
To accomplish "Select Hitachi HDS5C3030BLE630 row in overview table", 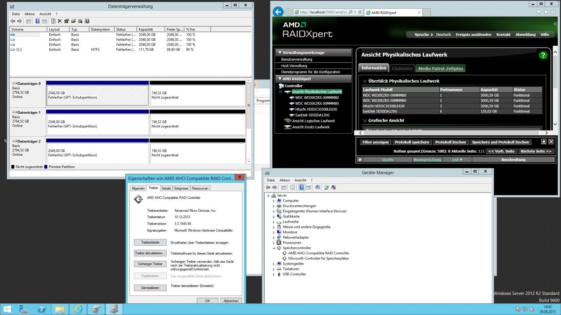I will pos(452,106).
